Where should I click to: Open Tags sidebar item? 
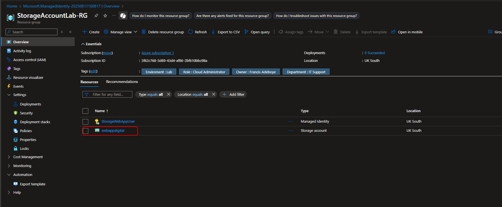(17, 69)
